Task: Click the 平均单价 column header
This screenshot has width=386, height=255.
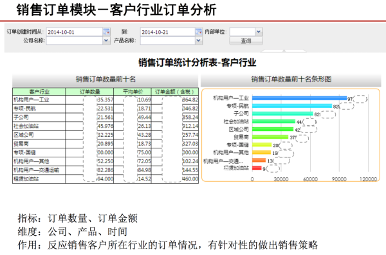Action: coord(133,92)
